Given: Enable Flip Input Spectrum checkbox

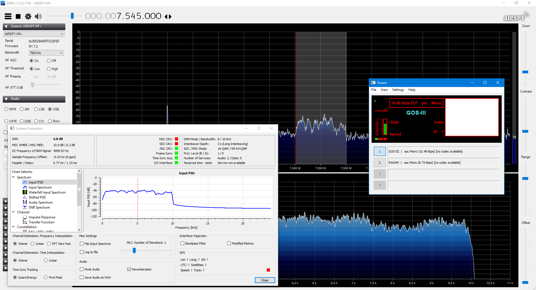Looking at the screenshot, I should 82,244.
